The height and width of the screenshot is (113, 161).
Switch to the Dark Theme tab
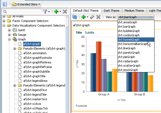coord(111,11)
